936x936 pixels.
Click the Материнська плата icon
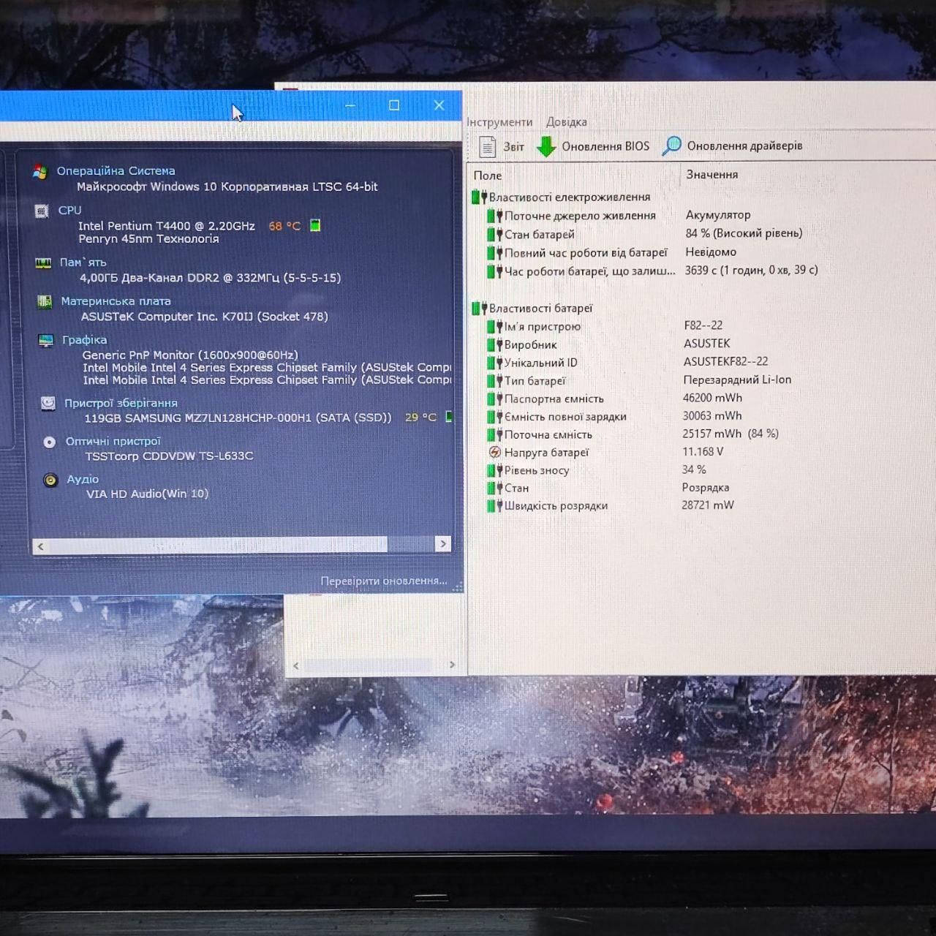click(45, 301)
